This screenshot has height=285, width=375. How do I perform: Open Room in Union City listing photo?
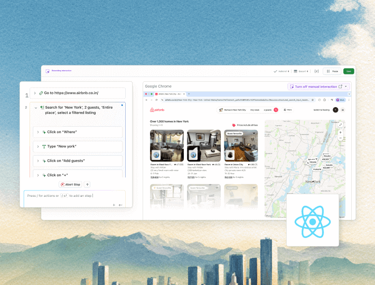241,146
